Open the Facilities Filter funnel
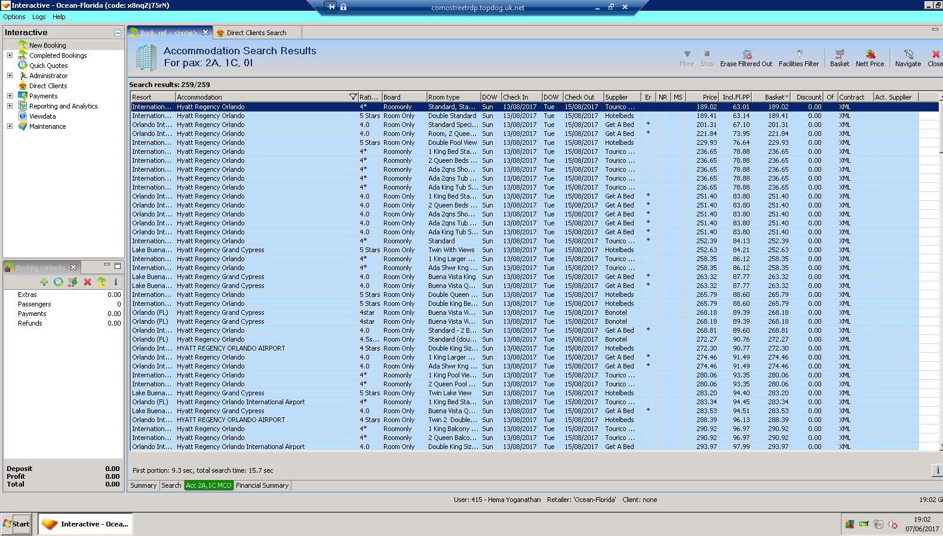Image resolution: width=943 pixels, height=536 pixels. (x=798, y=58)
